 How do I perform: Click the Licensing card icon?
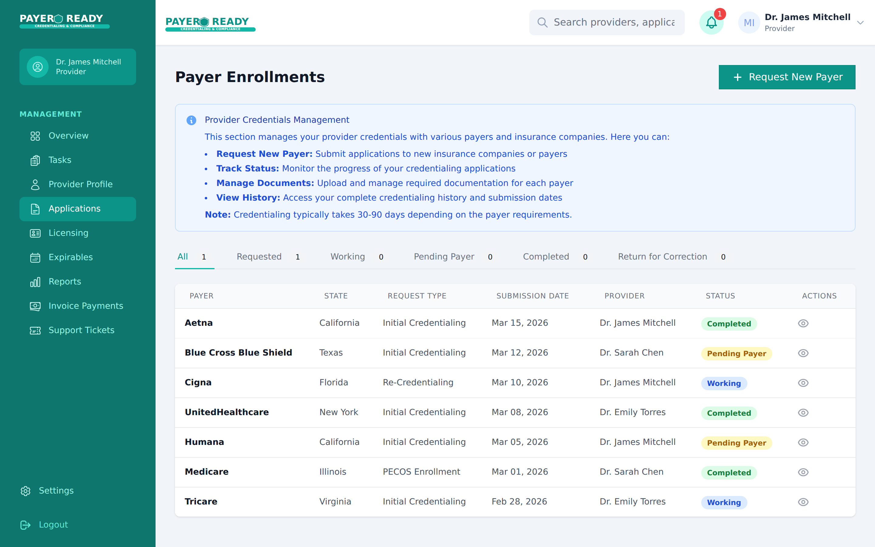click(x=35, y=233)
